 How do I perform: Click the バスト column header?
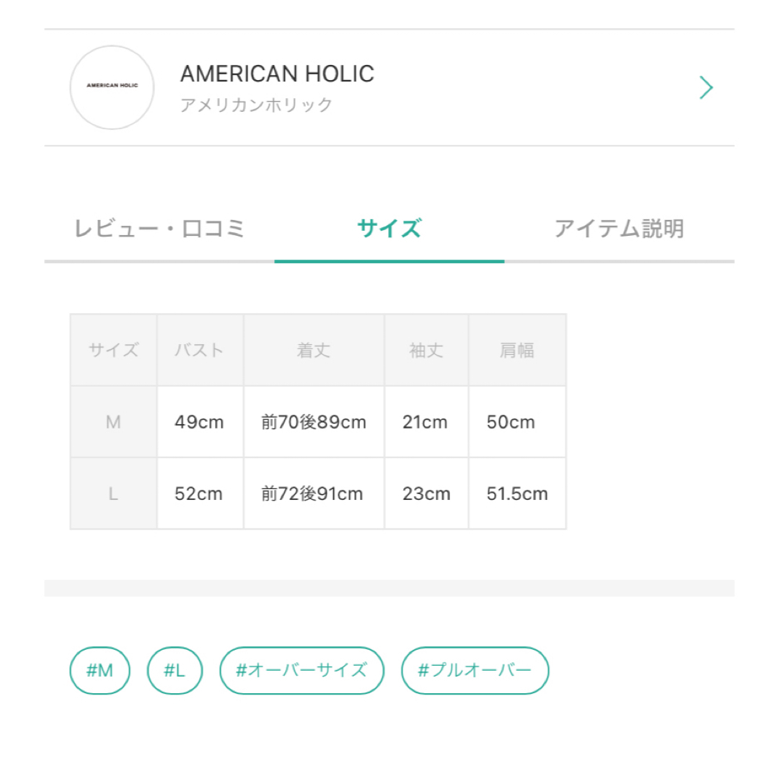tap(201, 351)
